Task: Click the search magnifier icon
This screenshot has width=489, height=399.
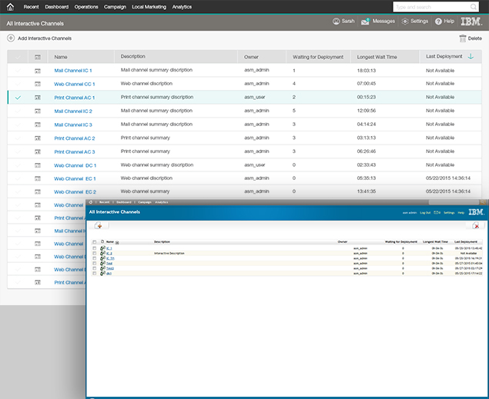Action: pyautogui.click(x=473, y=7)
